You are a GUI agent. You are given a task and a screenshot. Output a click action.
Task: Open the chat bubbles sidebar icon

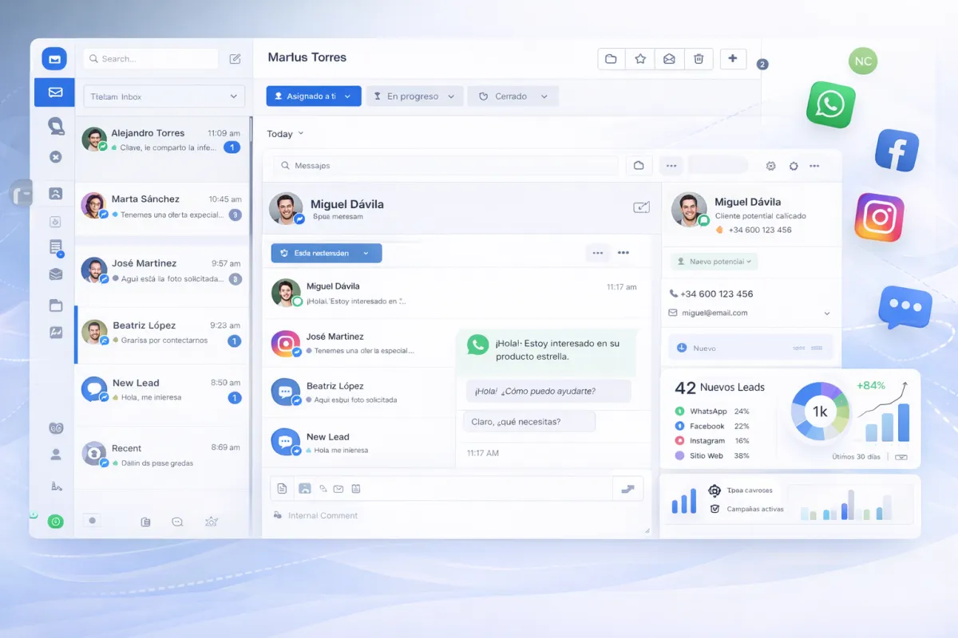click(55, 126)
